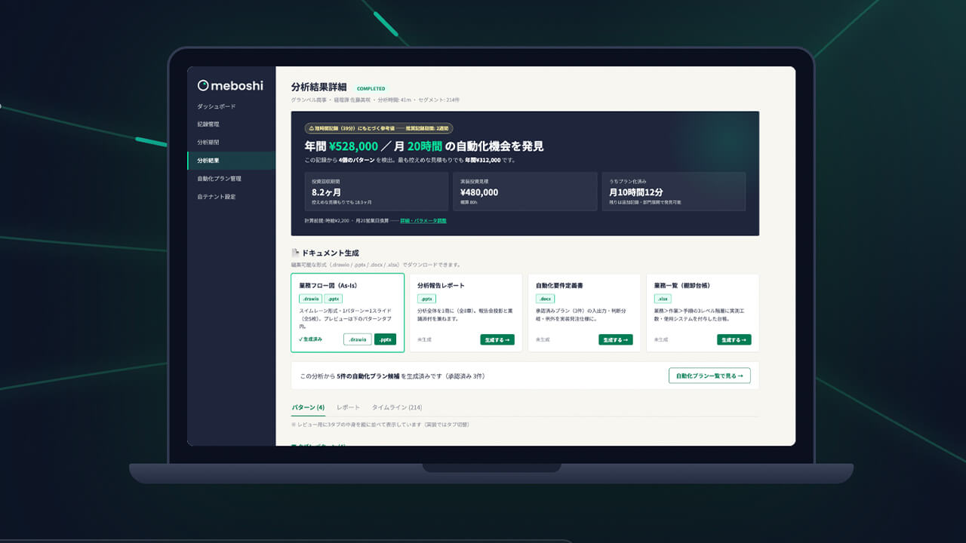Screen dimensions: 966x543
Task: Click the 20時間 monthly hours figure
Action: 423,146
